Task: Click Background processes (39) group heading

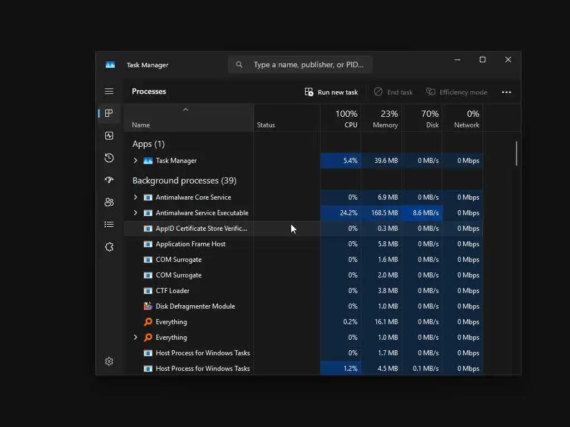Action: coord(184,181)
